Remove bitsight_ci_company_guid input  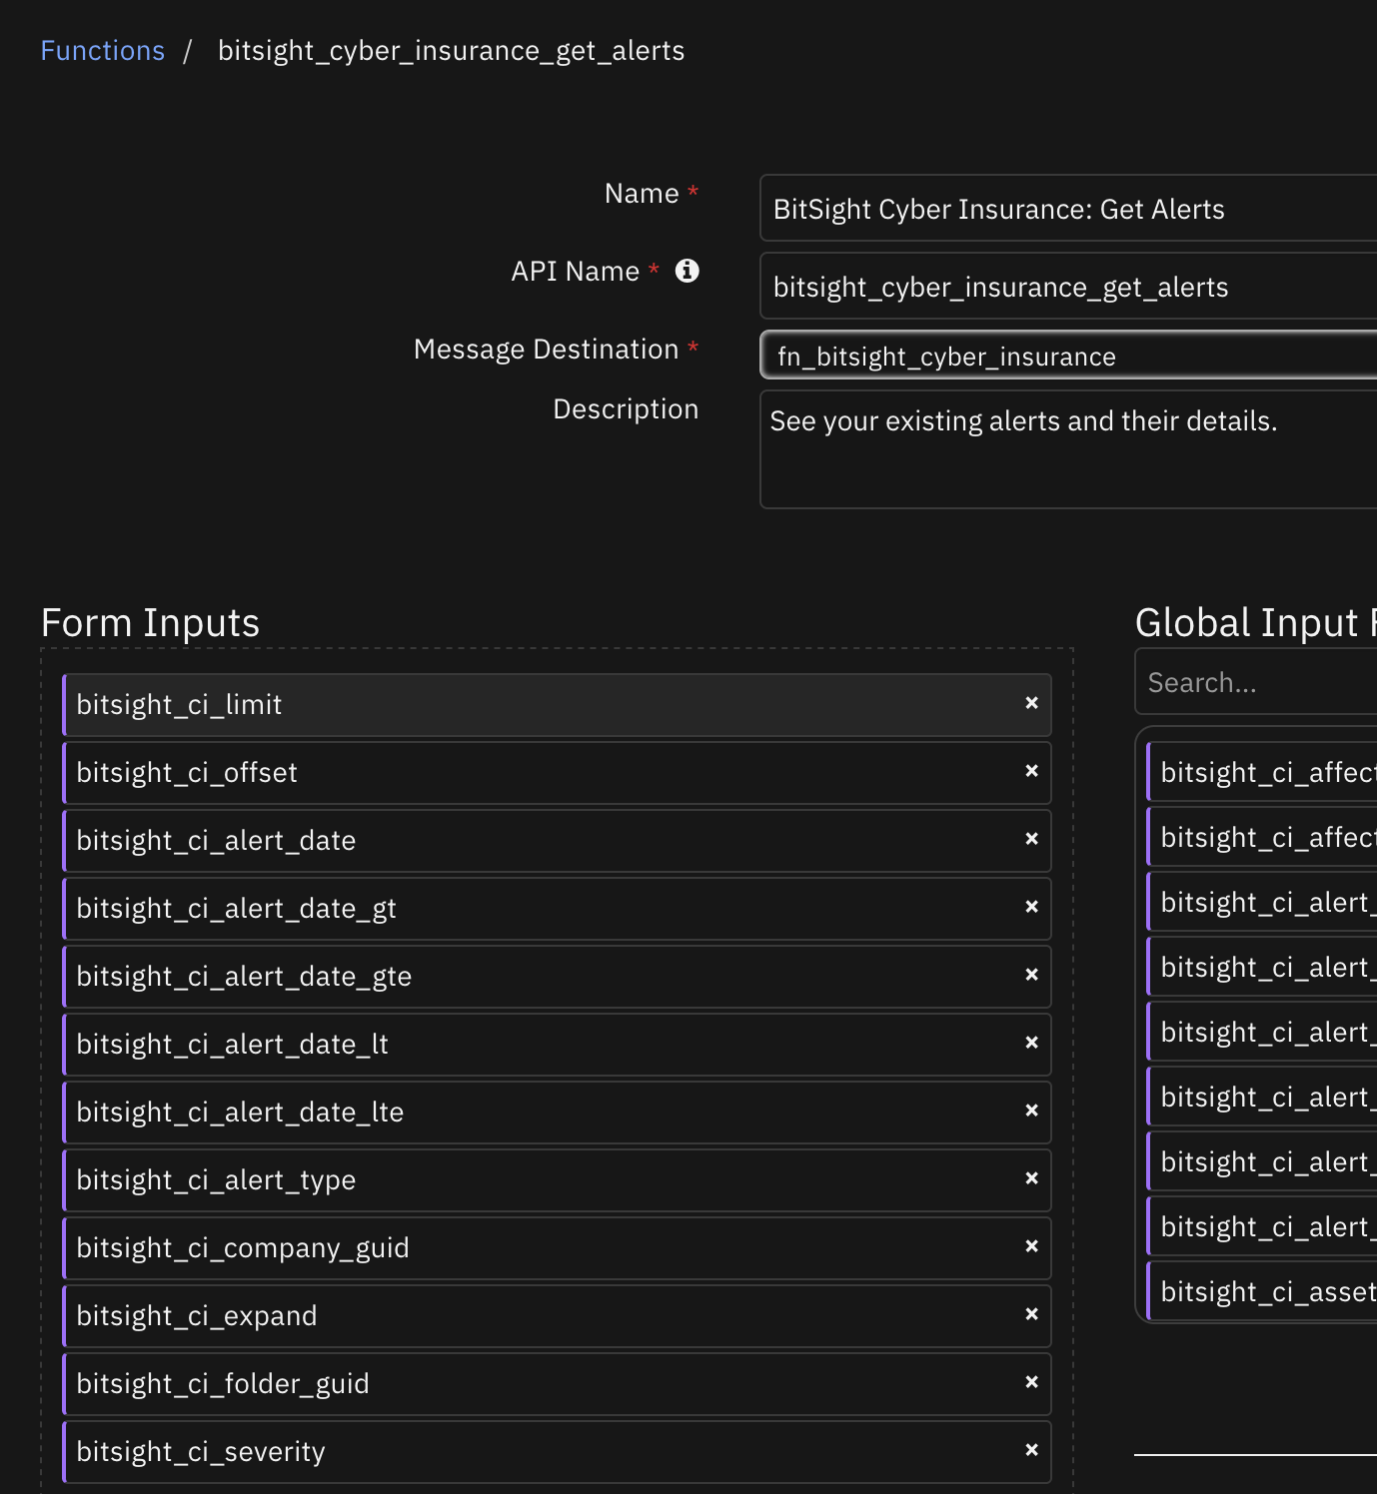pyautogui.click(x=1032, y=1246)
